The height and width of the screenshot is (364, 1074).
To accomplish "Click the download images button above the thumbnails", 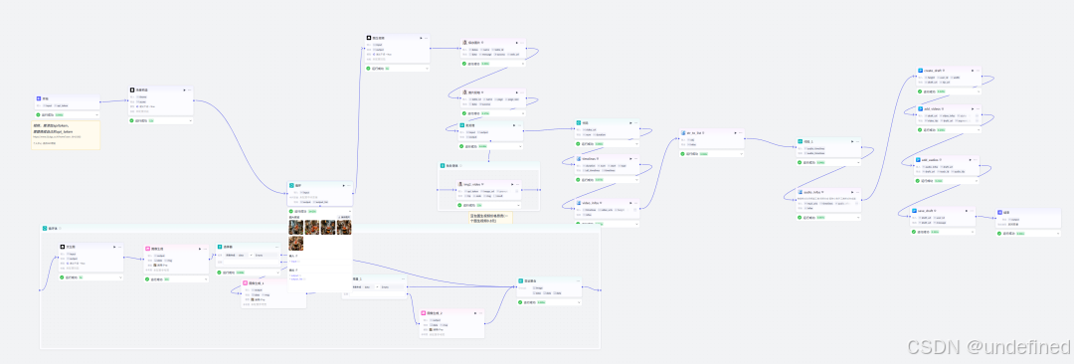I will point(345,217).
